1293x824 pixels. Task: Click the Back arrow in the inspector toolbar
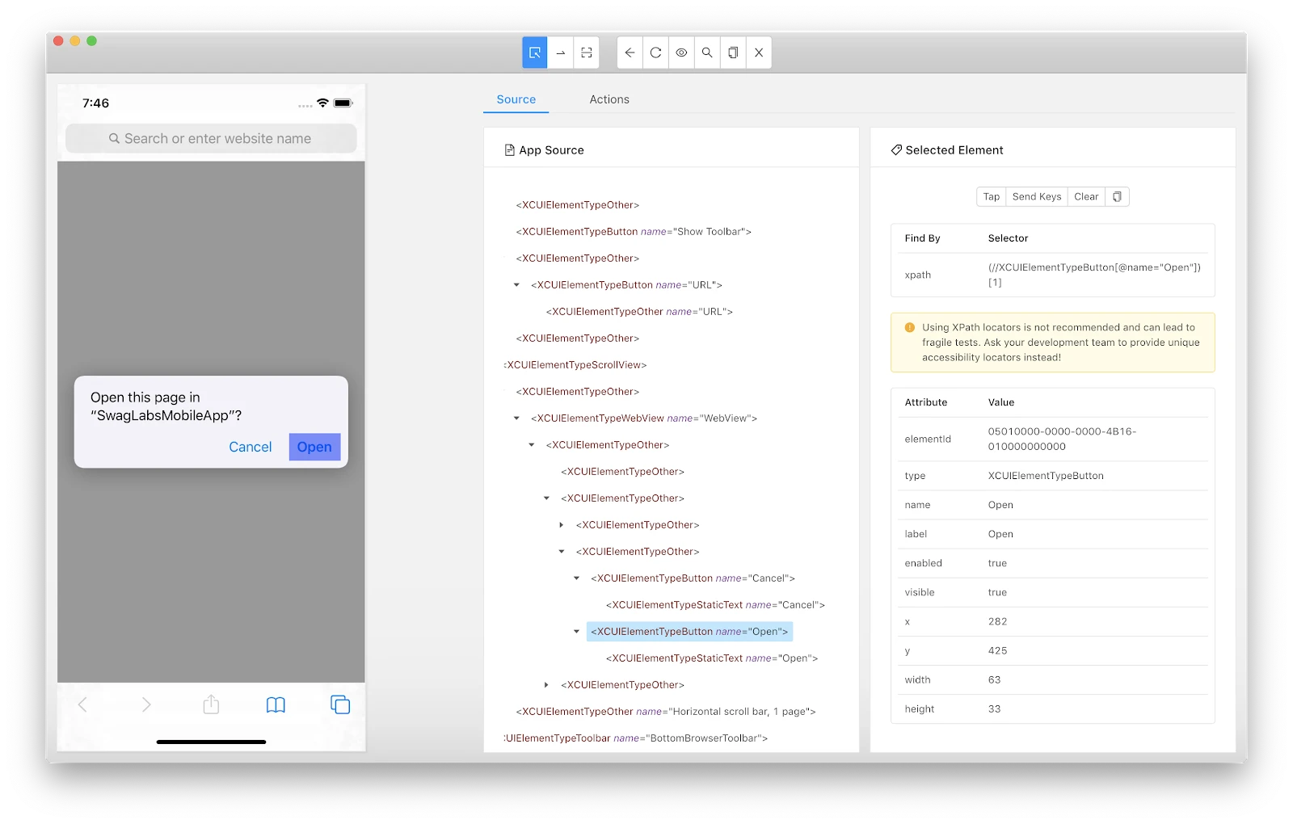630,53
